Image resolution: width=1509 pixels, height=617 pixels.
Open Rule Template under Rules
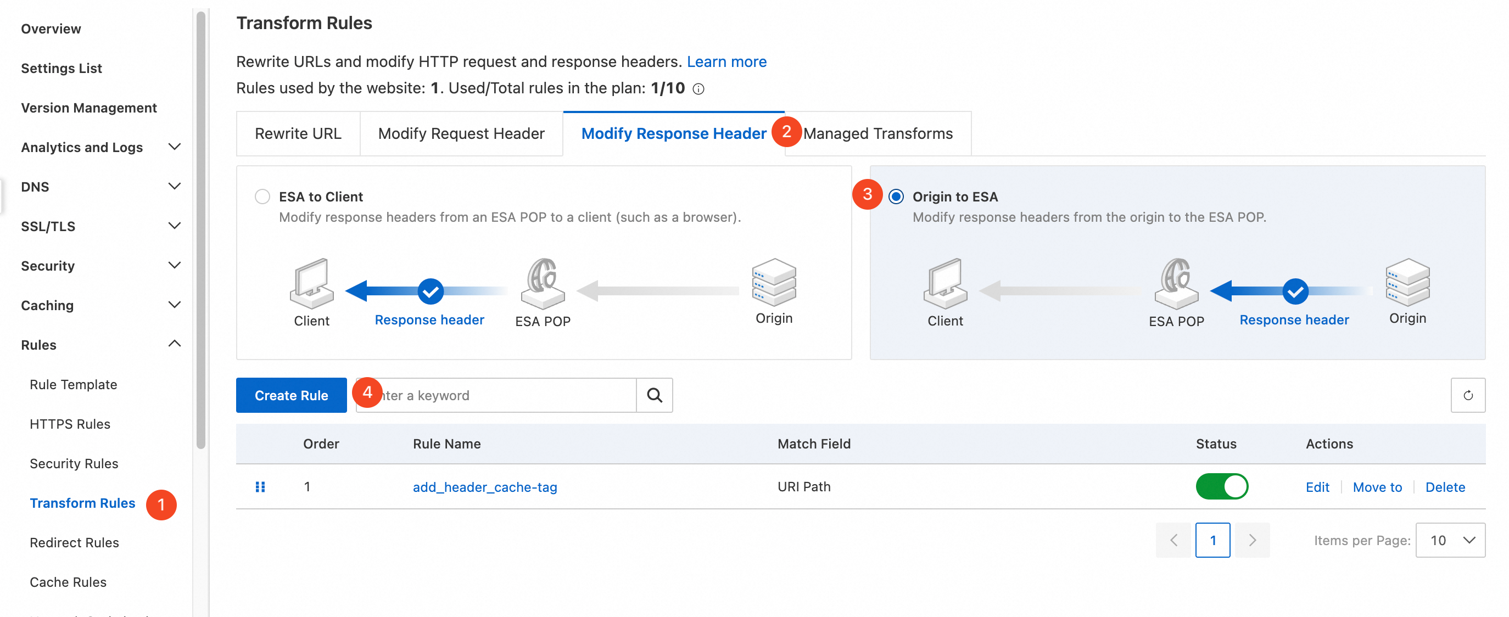pyautogui.click(x=73, y=384)
